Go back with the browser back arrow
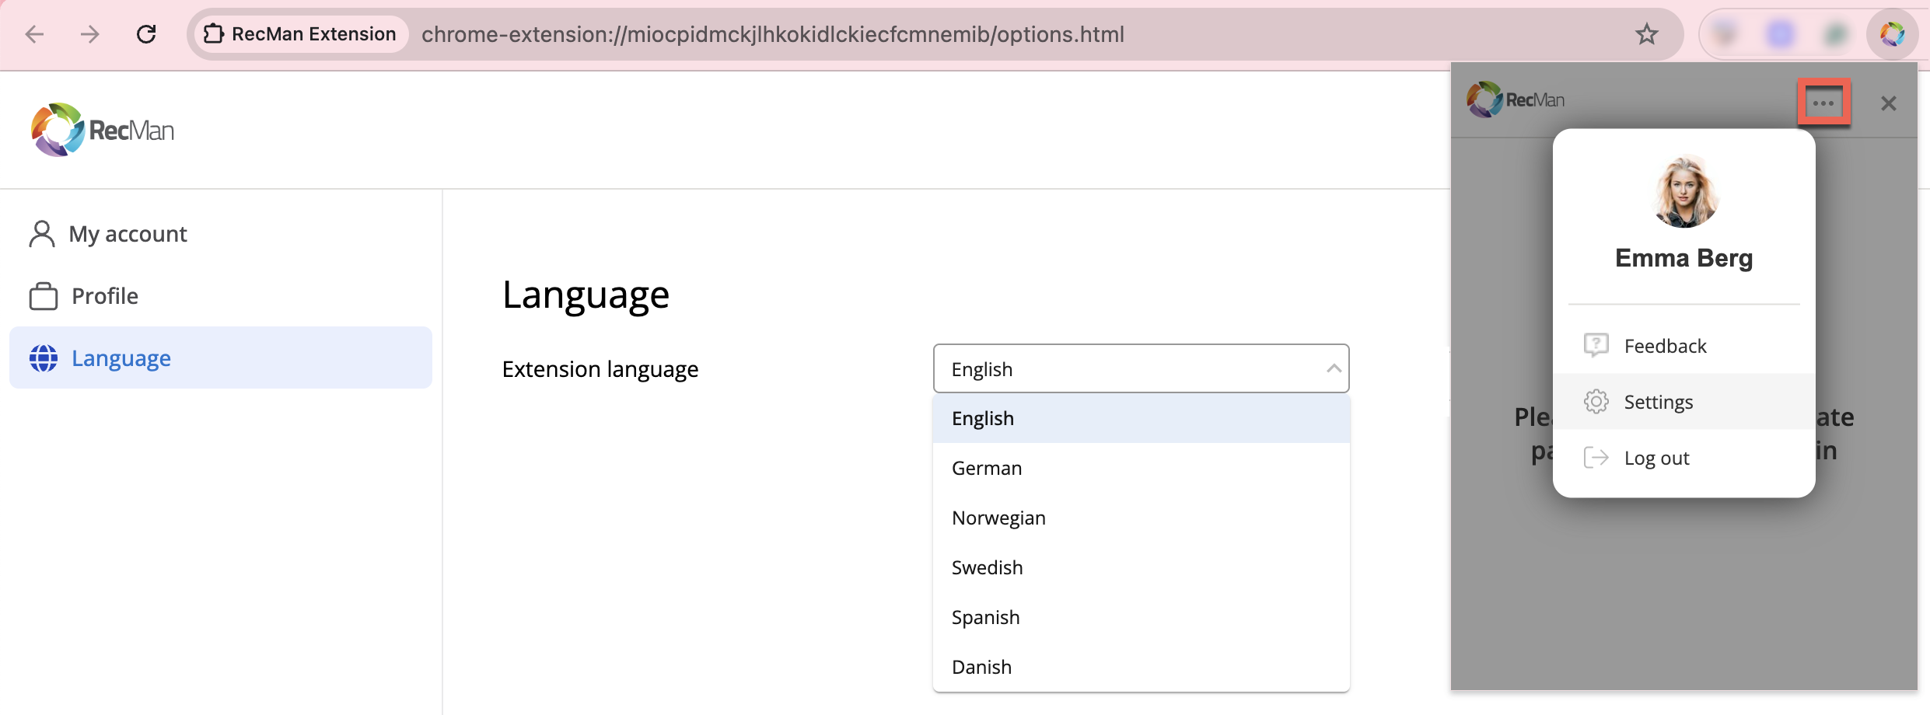This screenshot has width=1930, height=715. 35,34
